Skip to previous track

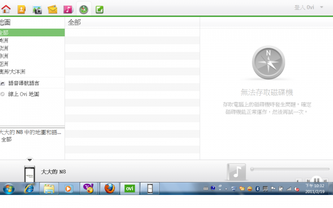pos(308,180)
